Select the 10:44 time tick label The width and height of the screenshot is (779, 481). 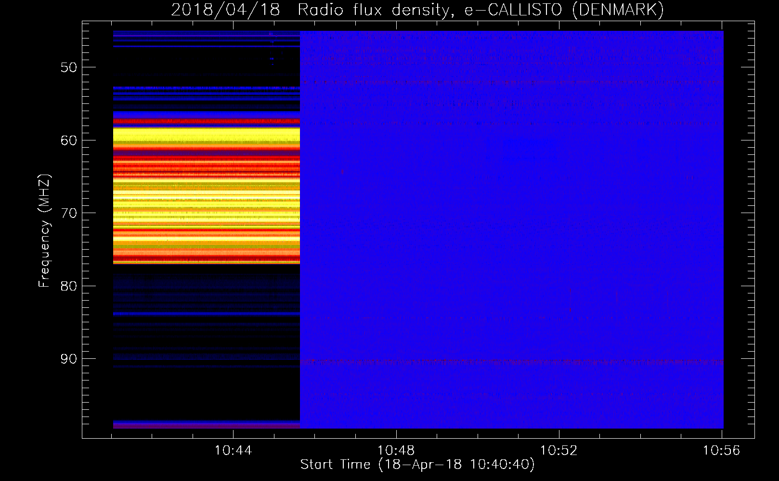pyautogui.click(x=233, y=451)
